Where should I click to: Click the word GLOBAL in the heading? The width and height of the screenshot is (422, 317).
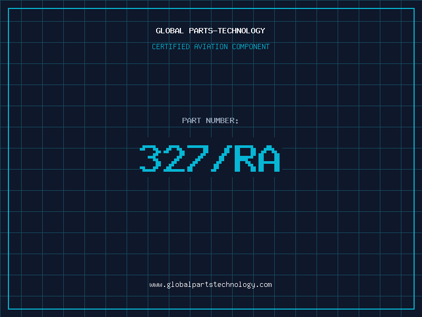170,31
